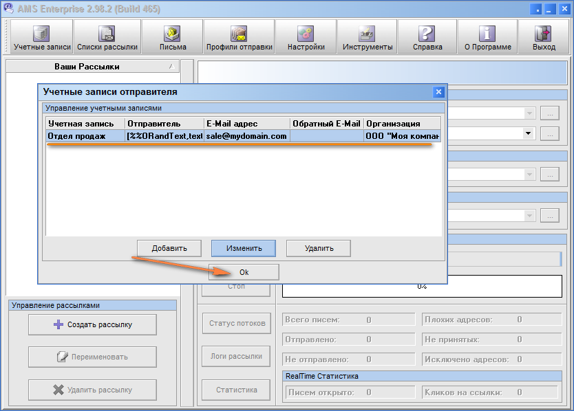Open Списки рассылки toolbar icon
This screenshot has height=411, width=574.
107,37
